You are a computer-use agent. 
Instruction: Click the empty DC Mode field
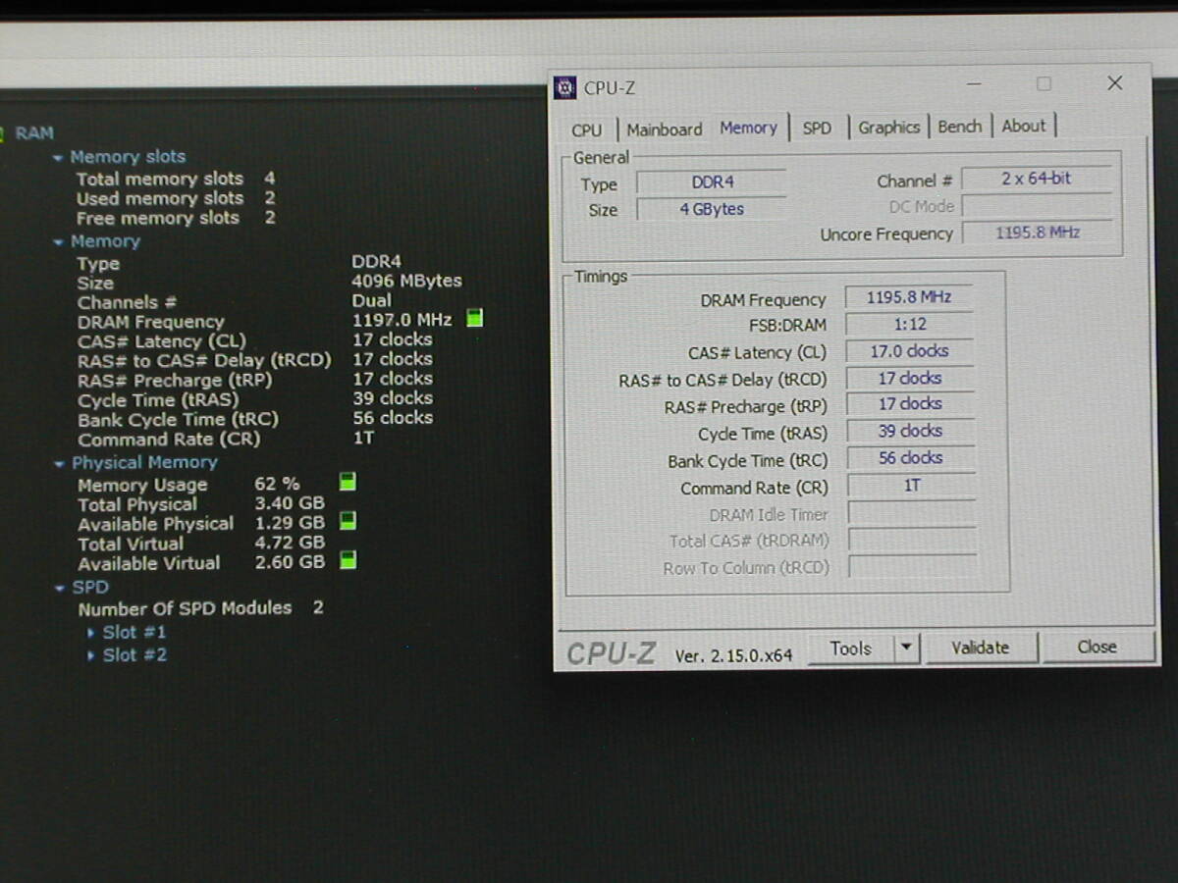(x=1038, y=206)
